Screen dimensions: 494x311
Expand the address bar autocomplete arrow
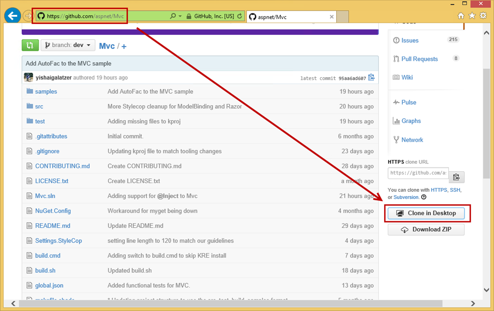(x=180, y=16)
